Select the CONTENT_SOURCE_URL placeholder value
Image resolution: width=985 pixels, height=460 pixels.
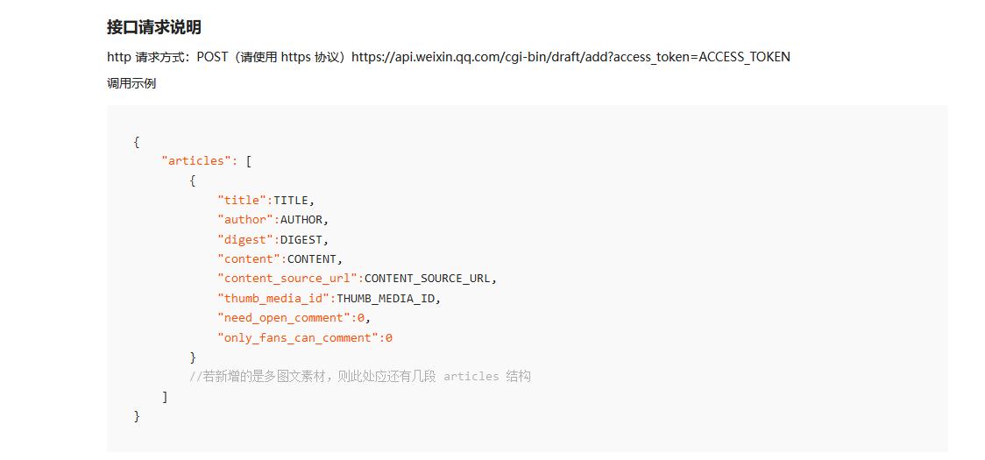click(x=428, y=278)
